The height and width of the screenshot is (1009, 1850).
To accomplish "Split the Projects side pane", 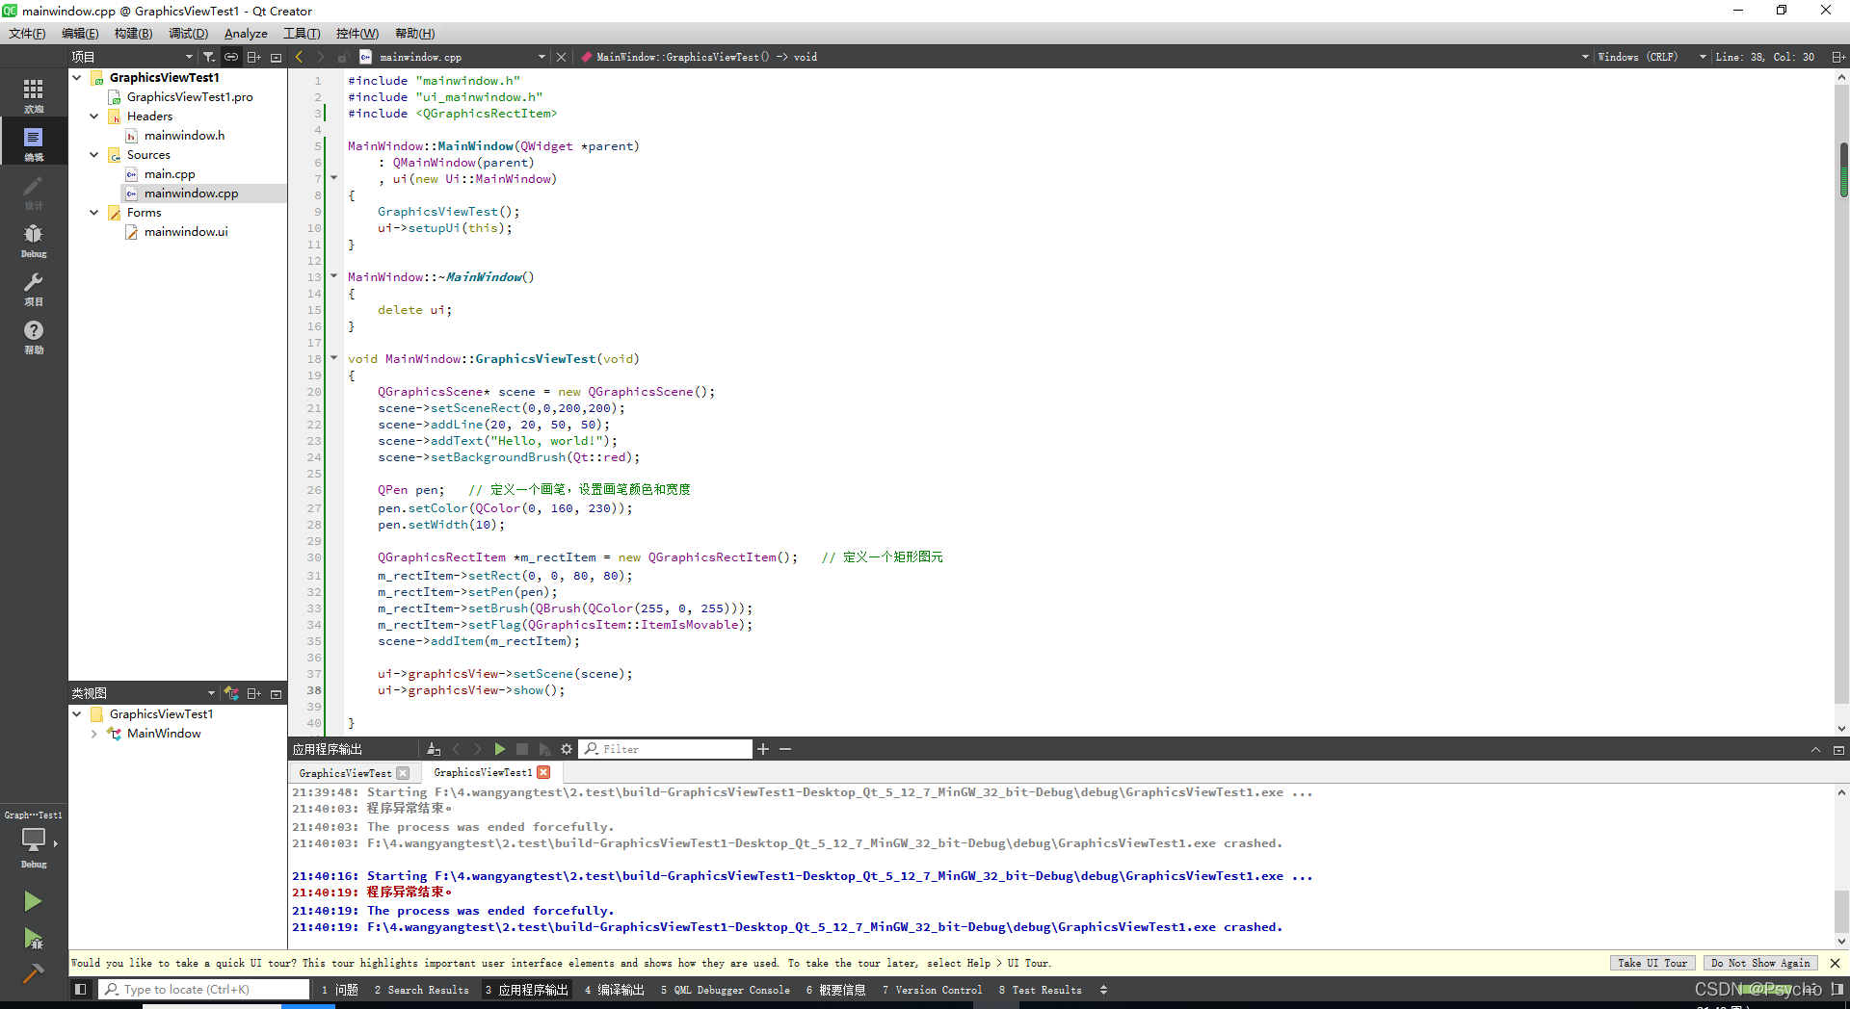I will pos(254,57).
